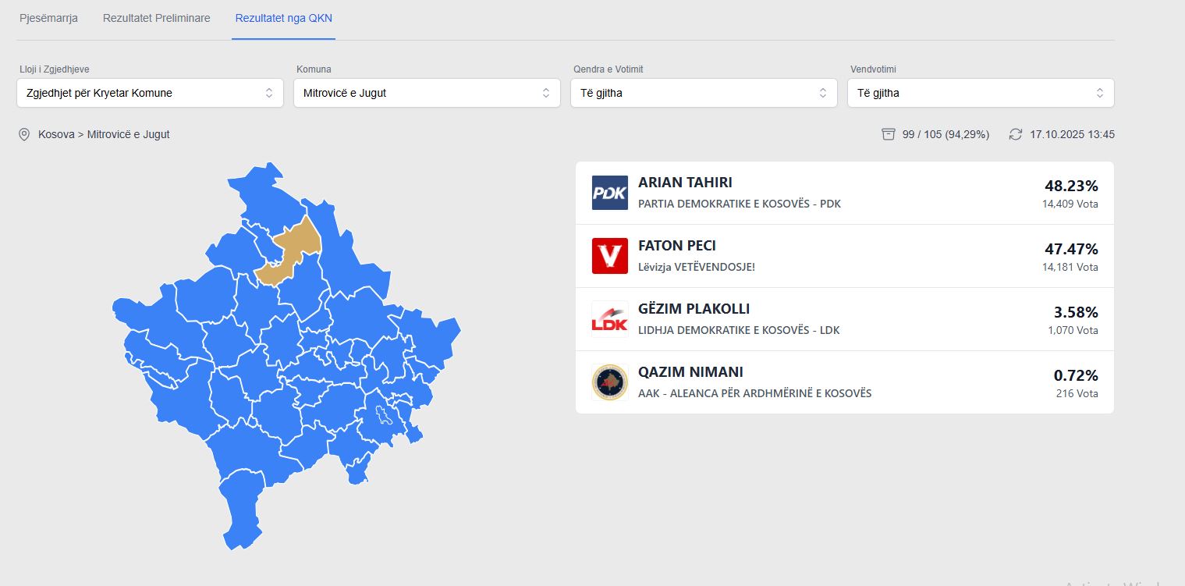Click the location pin icon by Kosova
This screenshot has width=1185, height=586.
(24, 134)
